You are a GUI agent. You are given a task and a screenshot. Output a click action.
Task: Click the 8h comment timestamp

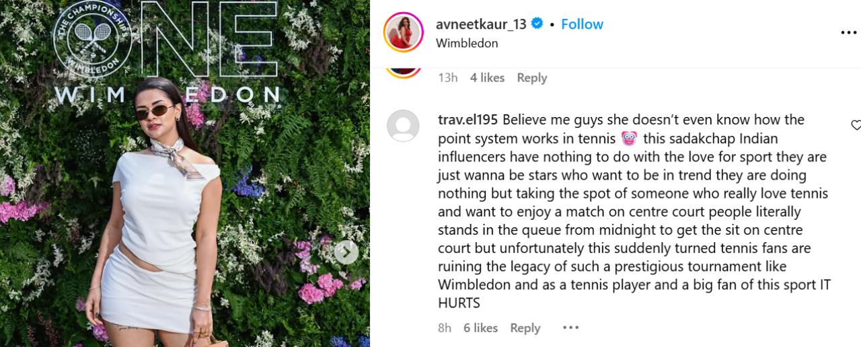[x=445, y=328]
